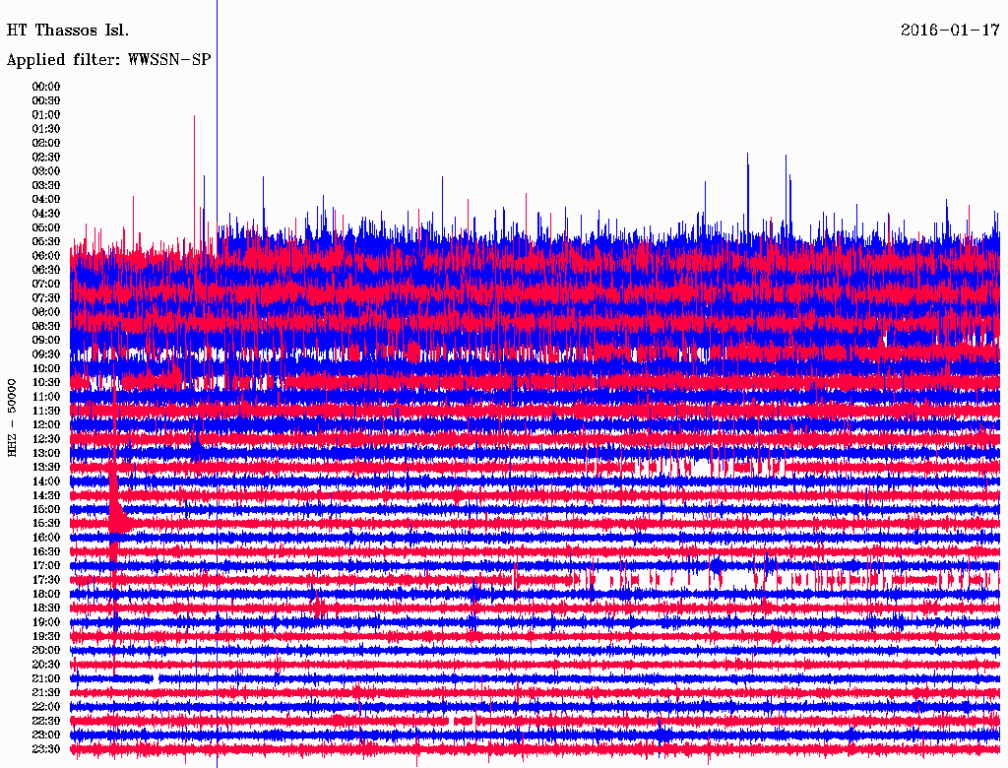Select the 03:30 time label
This screenshot has width=1008, height=768.
(46, 185)
